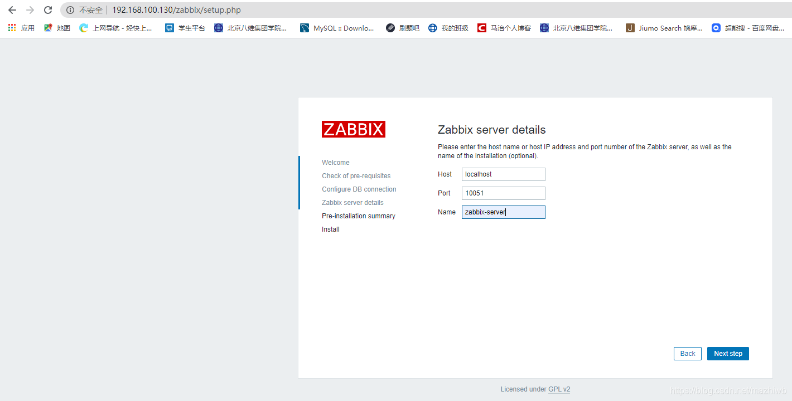
Task: Open the 地图 maps bookmark
Action: click(57, 28)
